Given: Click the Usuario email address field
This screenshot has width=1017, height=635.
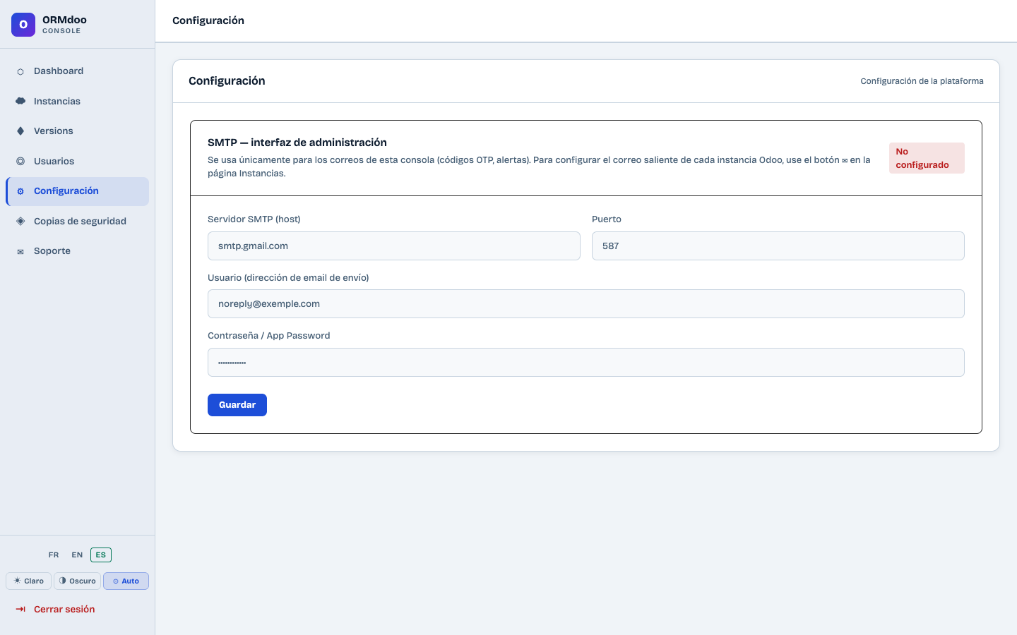Looking at the screenshot, I should click(x=586, y=304).
